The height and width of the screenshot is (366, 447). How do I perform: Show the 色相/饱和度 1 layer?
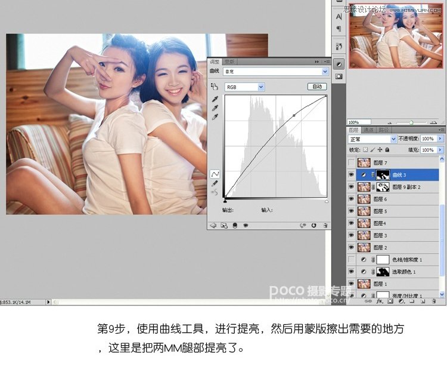point(352,260)
